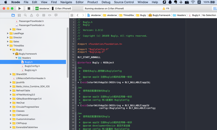Collapse the Bugly folder
This screenshot has width=217, height=130.
point(11,50)
